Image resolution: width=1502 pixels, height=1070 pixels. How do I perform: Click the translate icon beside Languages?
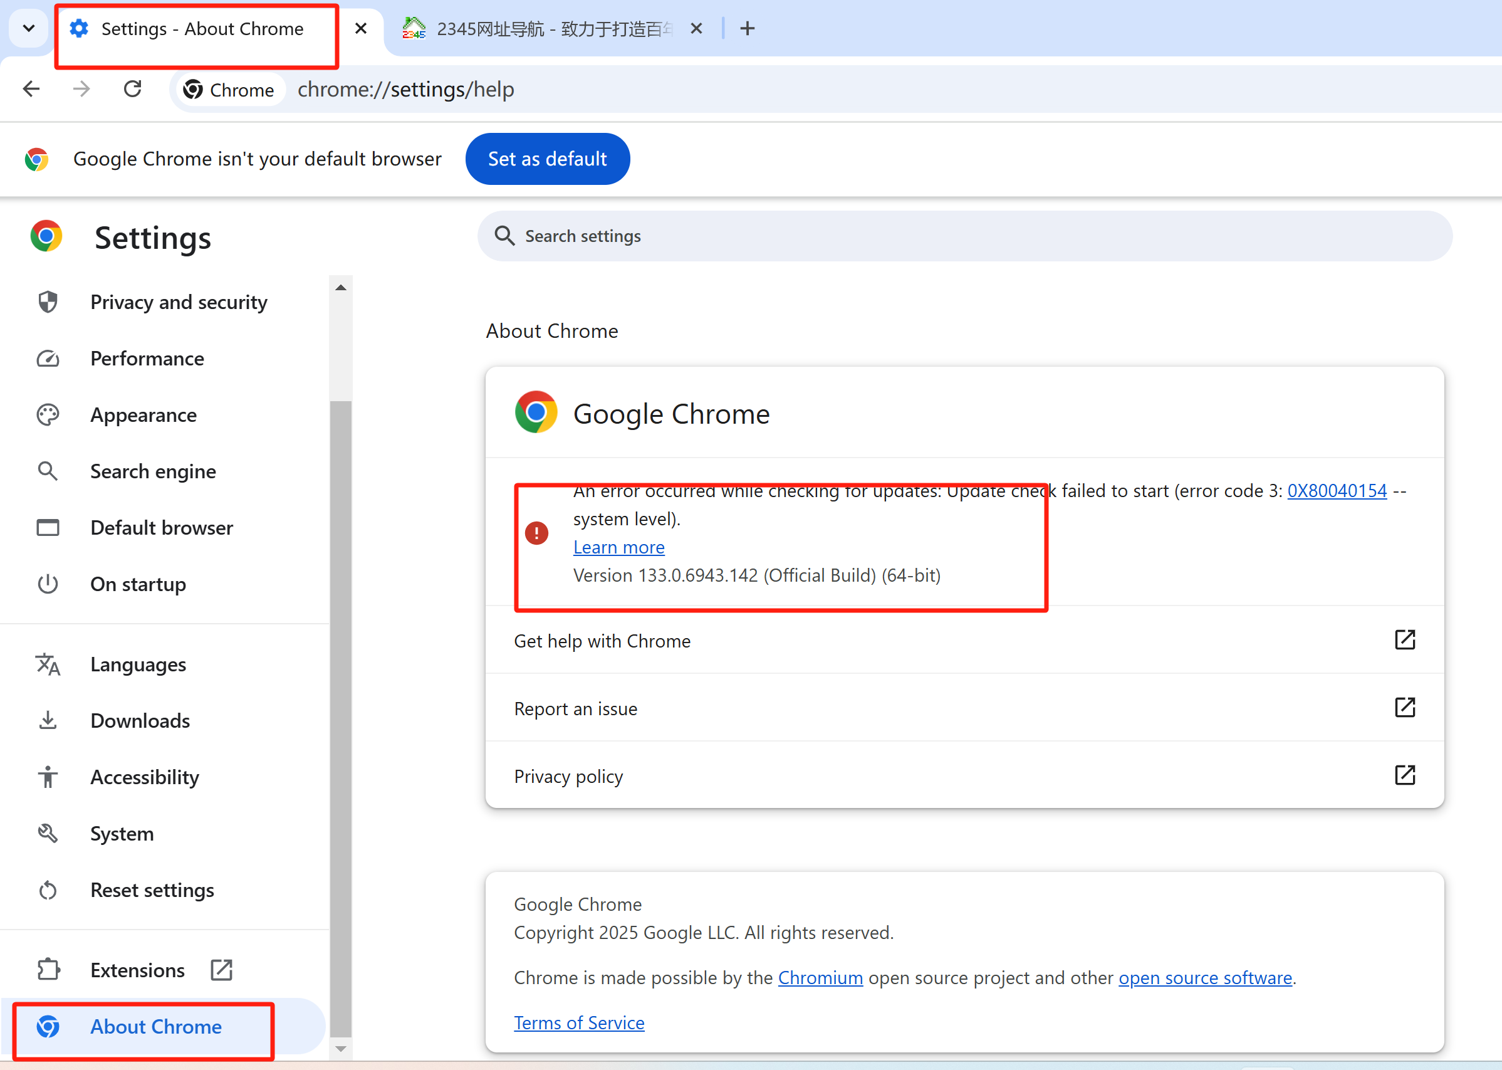[48, 665]
